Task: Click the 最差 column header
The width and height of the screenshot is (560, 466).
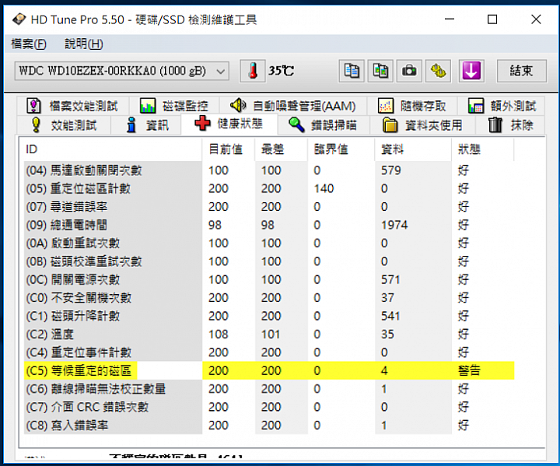Action: tap(281, 149)
